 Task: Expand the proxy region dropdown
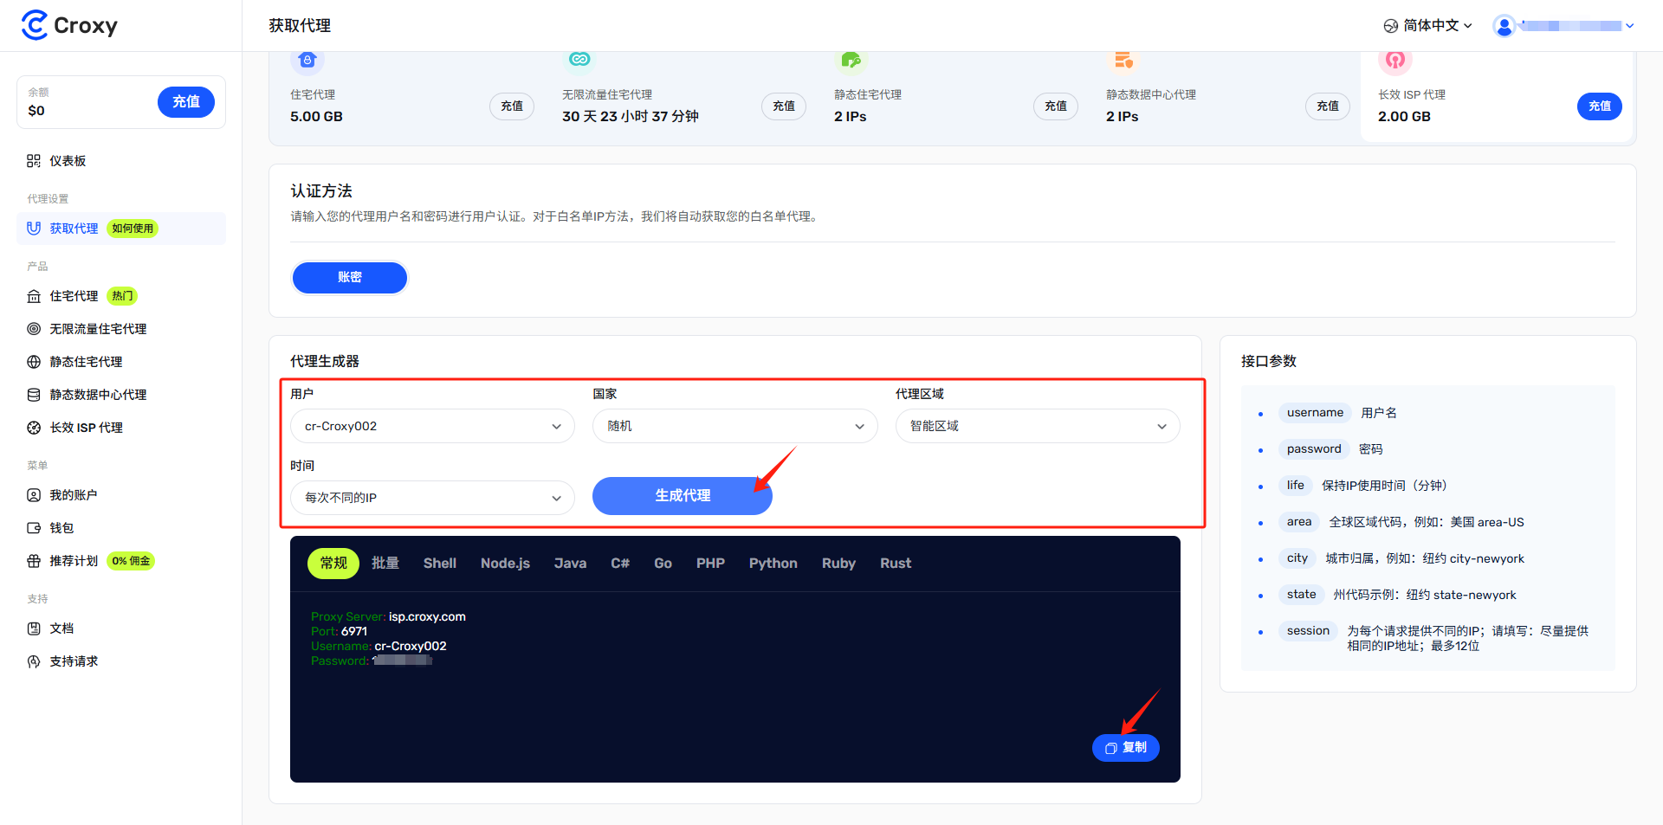[x=1038, y=426]
